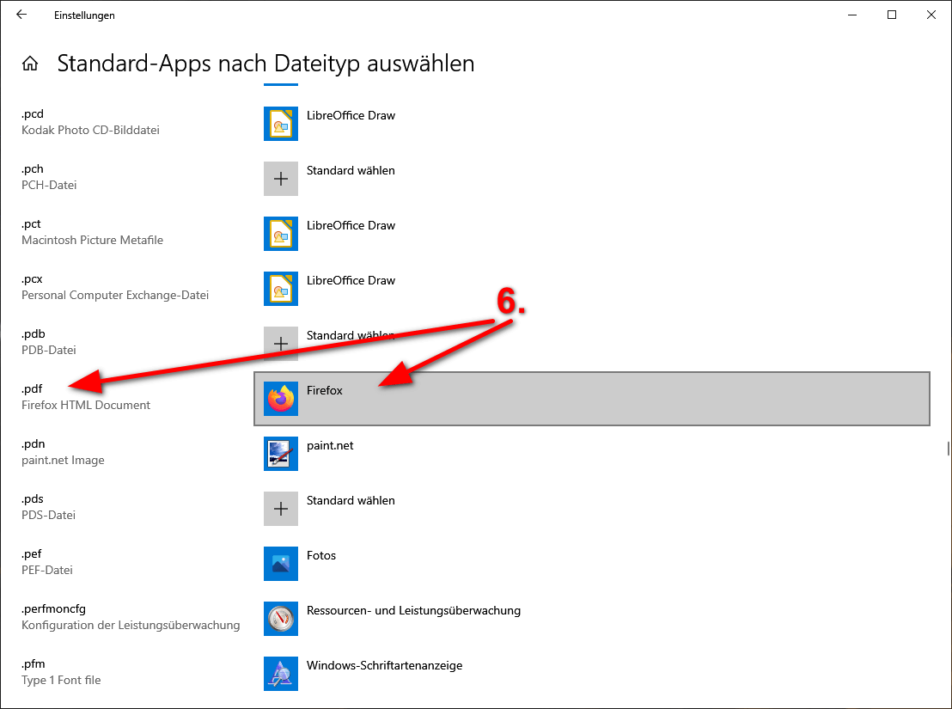Click 'PEF-Datei' description

tap(46, 570)
